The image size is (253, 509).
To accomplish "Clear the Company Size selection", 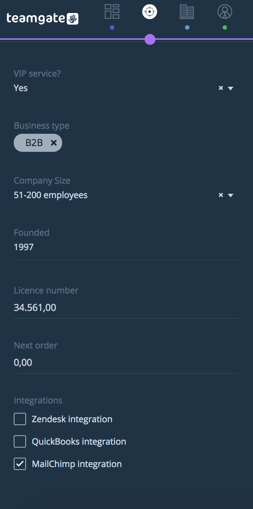I will tap(221, 195).
